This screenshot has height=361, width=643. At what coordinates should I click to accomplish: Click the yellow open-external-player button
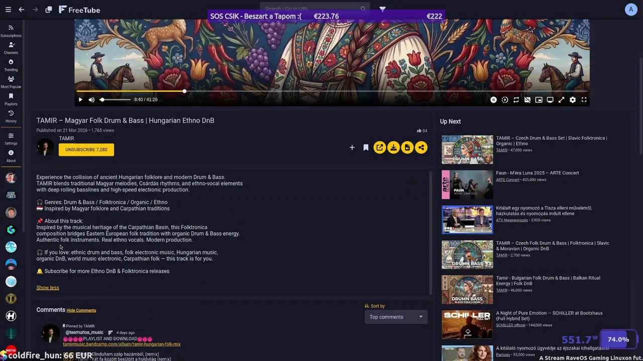coord(380,147)
